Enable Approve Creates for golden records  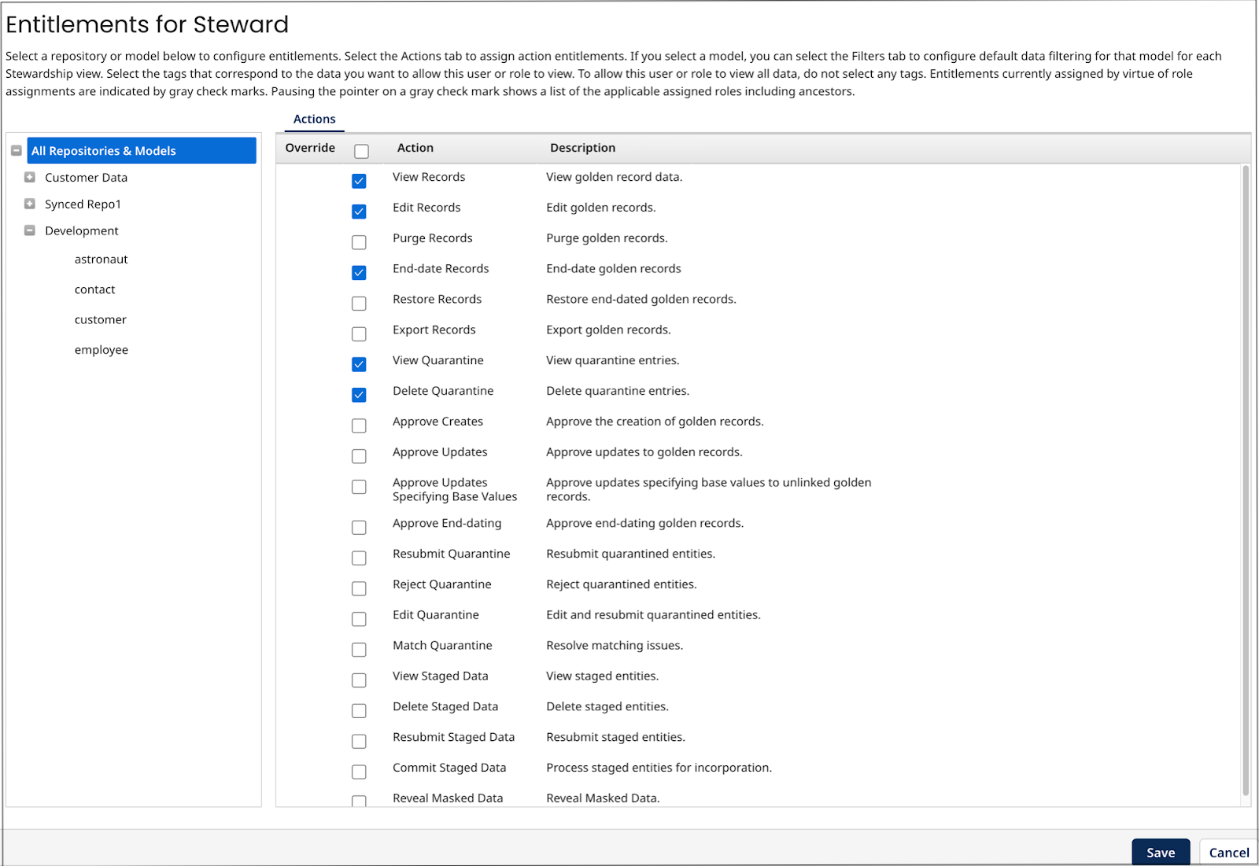pyautogui.click(x=359, y=426)
